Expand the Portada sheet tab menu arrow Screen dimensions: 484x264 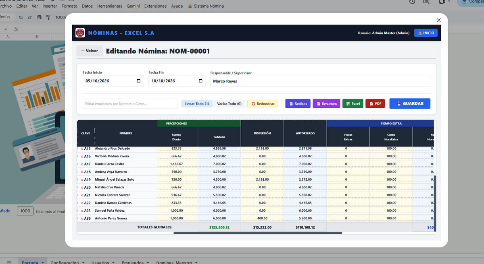coord(42,262)
